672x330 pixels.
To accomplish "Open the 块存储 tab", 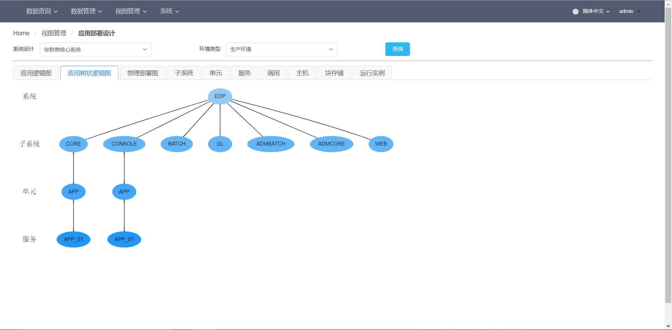I will point(335,73).
